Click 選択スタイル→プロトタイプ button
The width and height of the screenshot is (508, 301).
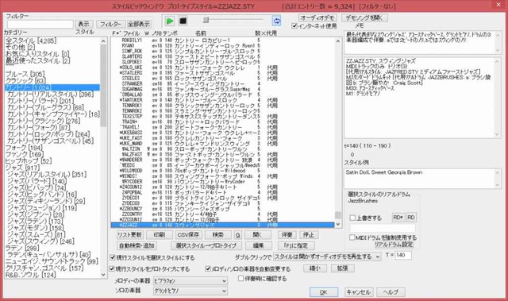pos(206,245)
